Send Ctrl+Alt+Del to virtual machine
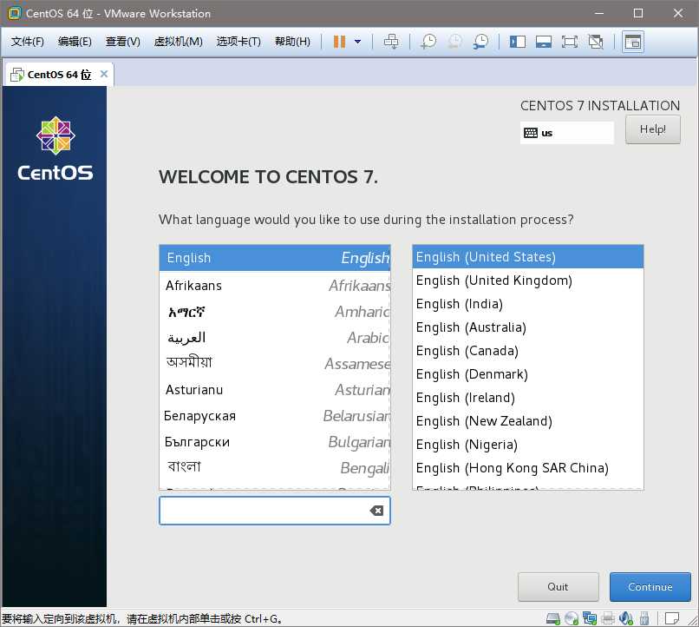 391,42
